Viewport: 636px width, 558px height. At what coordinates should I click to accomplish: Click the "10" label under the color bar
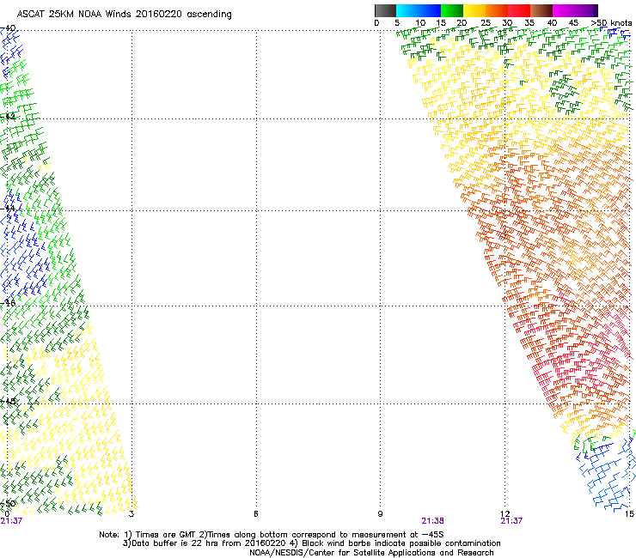point(420,23)
